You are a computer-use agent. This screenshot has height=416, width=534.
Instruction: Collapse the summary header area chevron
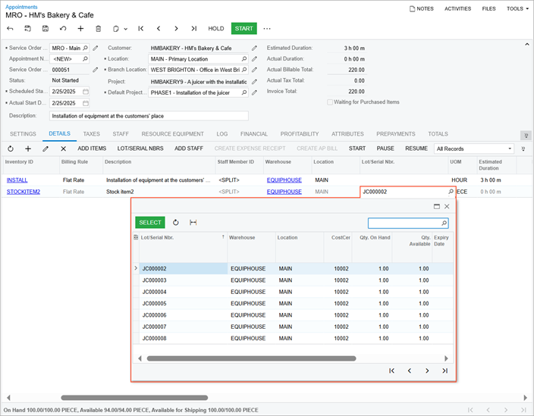(527, 45)
